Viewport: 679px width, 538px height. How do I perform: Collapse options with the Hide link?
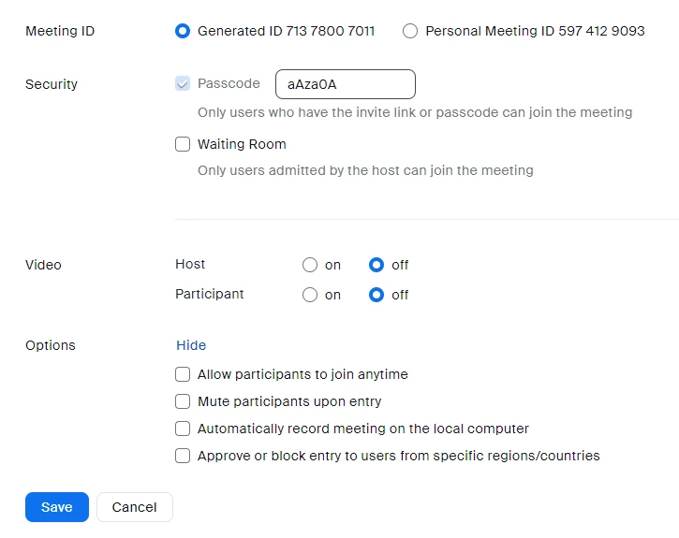(x=191, y=345)
